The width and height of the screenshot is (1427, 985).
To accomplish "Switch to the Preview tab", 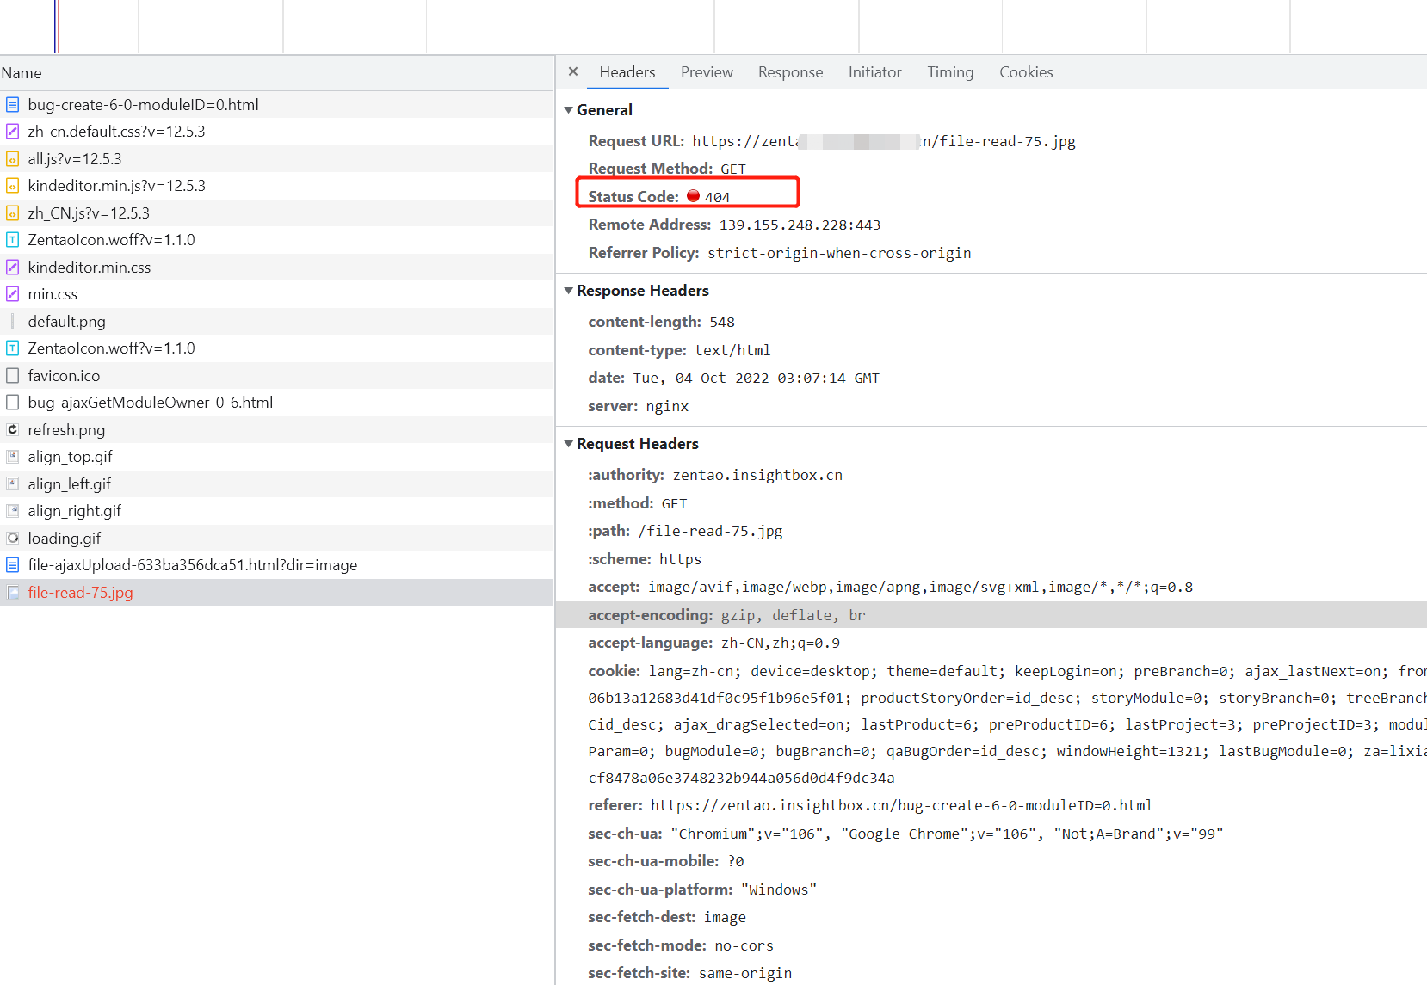I will point(707,72).
